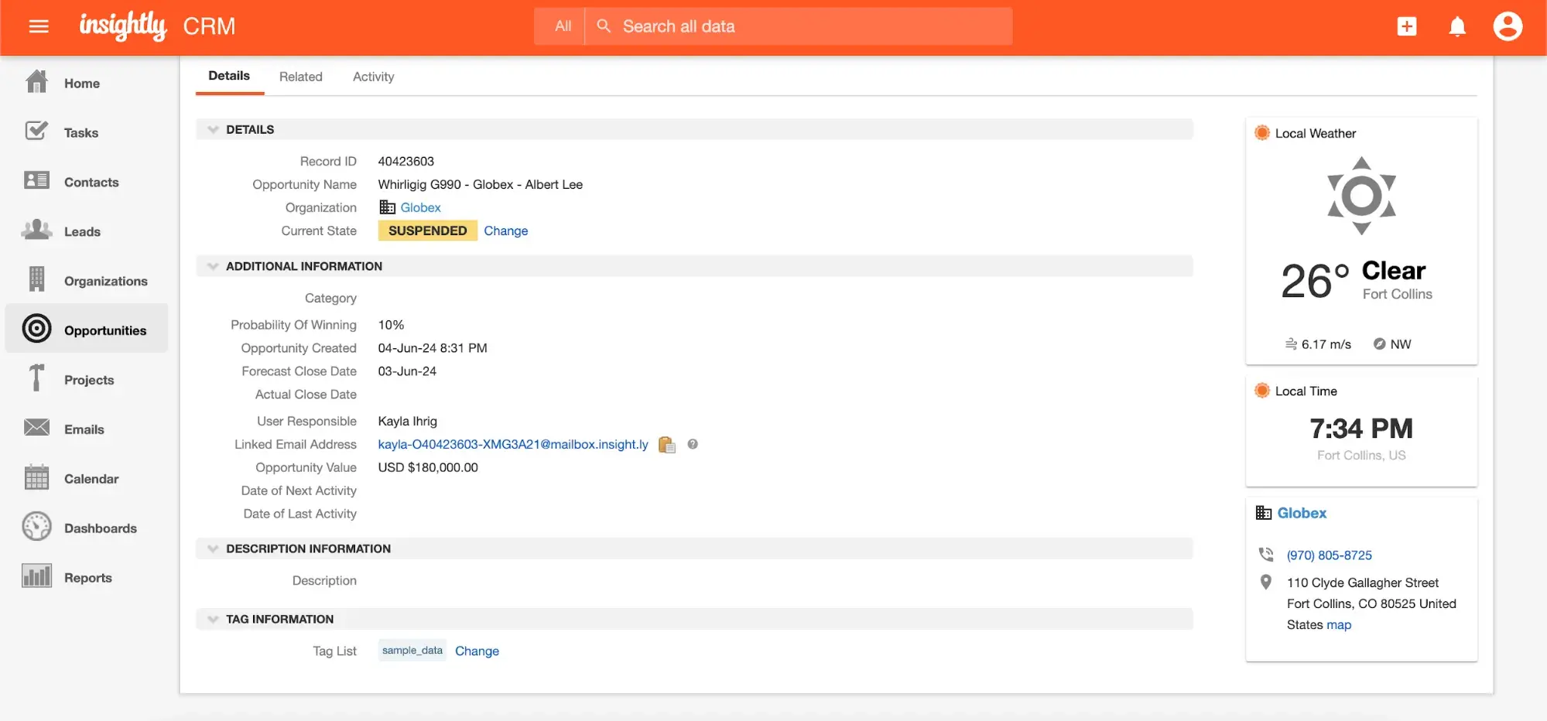Click the Search all data field
The image size is (1547, 721).
click(805, 26)
